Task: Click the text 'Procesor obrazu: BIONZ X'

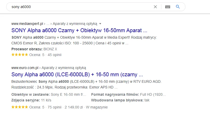Action: 34,49
